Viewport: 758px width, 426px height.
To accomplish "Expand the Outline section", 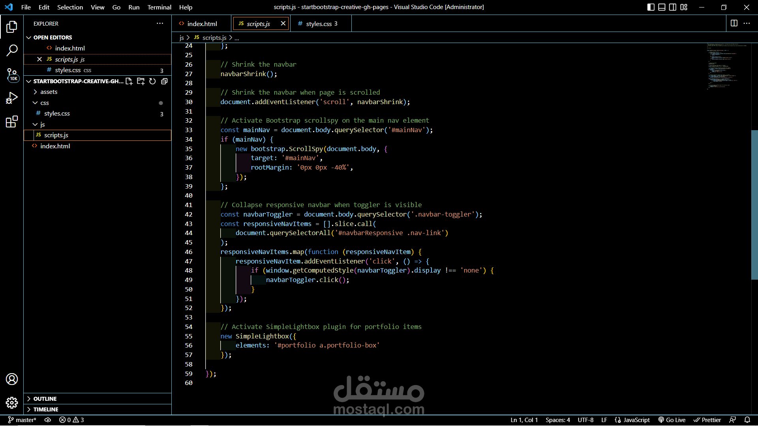I will pos(98,399).
